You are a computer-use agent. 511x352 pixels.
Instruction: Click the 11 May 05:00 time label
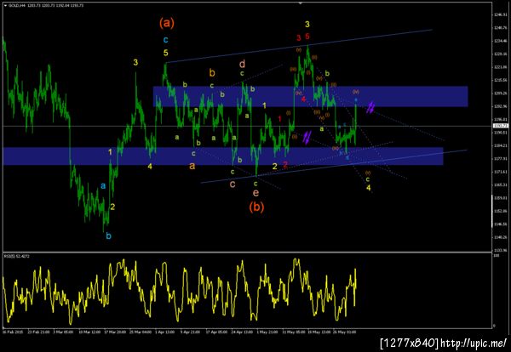click(x=293, y=332)
